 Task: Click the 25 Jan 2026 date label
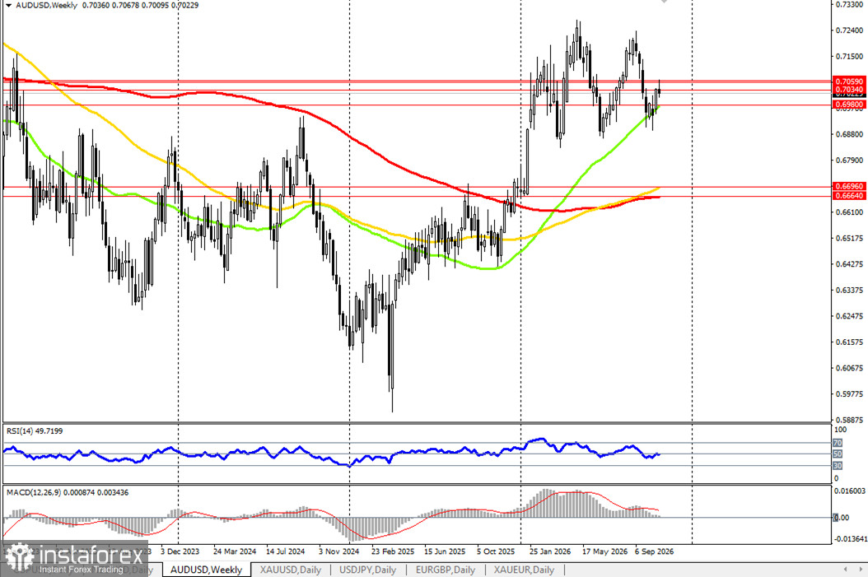click(550, 551)
